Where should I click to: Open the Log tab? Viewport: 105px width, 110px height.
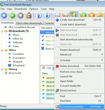pos(46,68)
